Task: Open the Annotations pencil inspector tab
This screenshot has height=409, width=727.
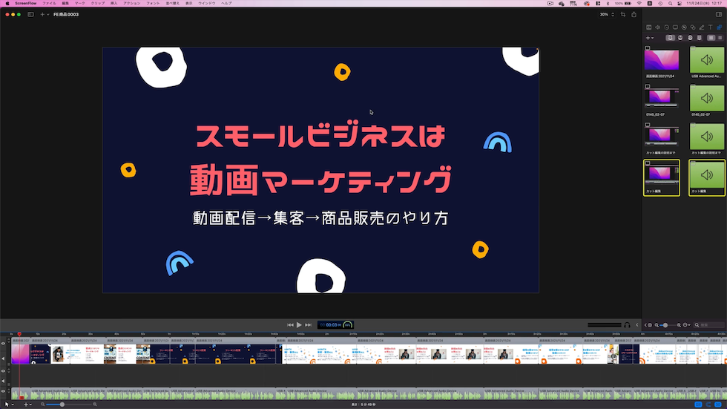Action: [702, 27]
